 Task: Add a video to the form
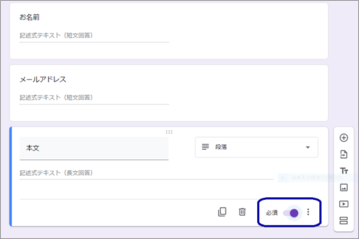pyautogui.click(x=344, y=204)
